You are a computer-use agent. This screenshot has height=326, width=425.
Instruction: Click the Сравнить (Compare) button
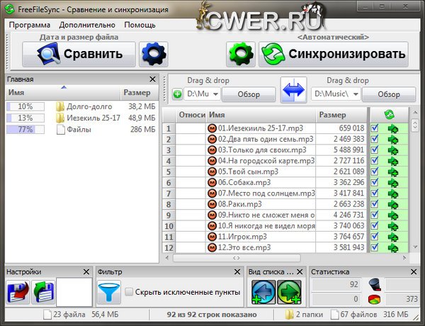(x=78, y=53)
